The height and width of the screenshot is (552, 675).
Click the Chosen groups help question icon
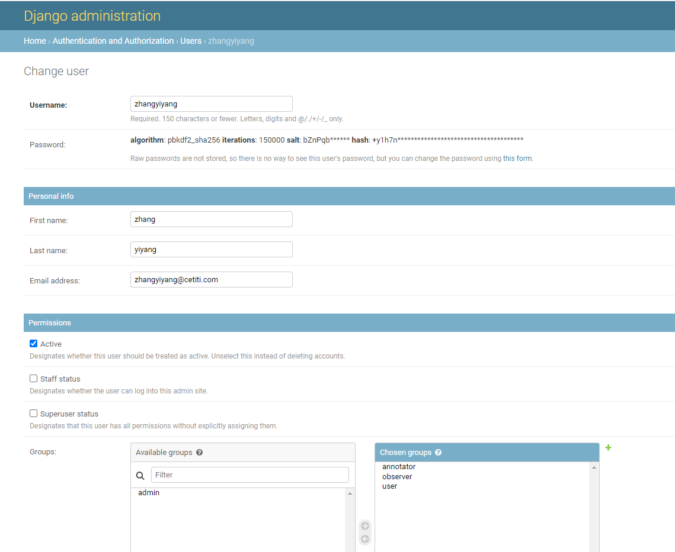pyautogui.click(x=438, y=452)
